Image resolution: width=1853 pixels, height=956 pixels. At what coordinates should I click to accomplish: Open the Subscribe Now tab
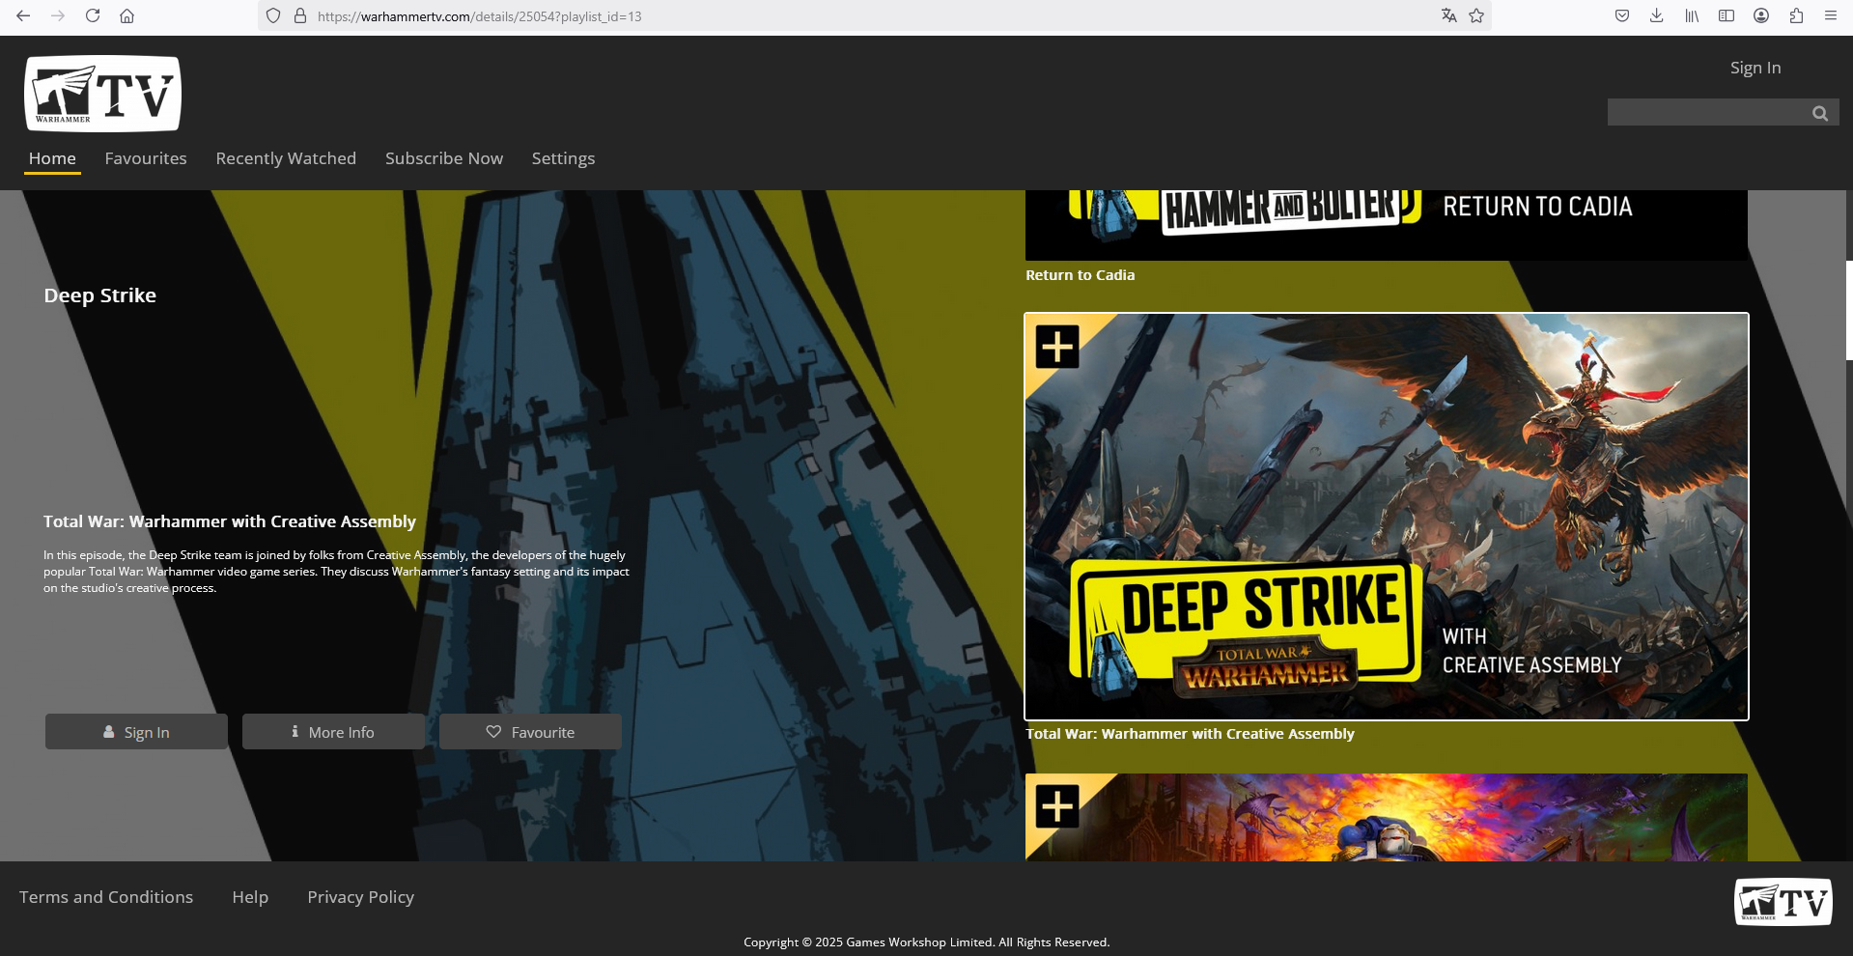coord(444,158)
